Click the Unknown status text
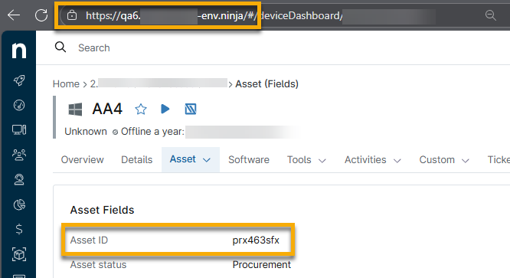The height and width of the screenshot is (278, 510). click(86, 132)
